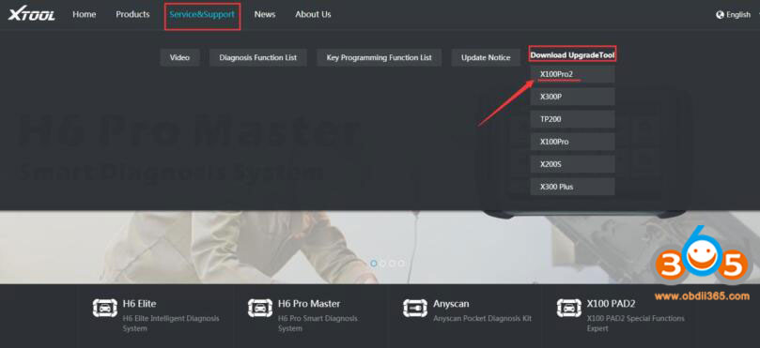Click 'X100 PAD2 Special Functions Expert' description
This screenshot has height=348, width=760.
click(635, 324)
